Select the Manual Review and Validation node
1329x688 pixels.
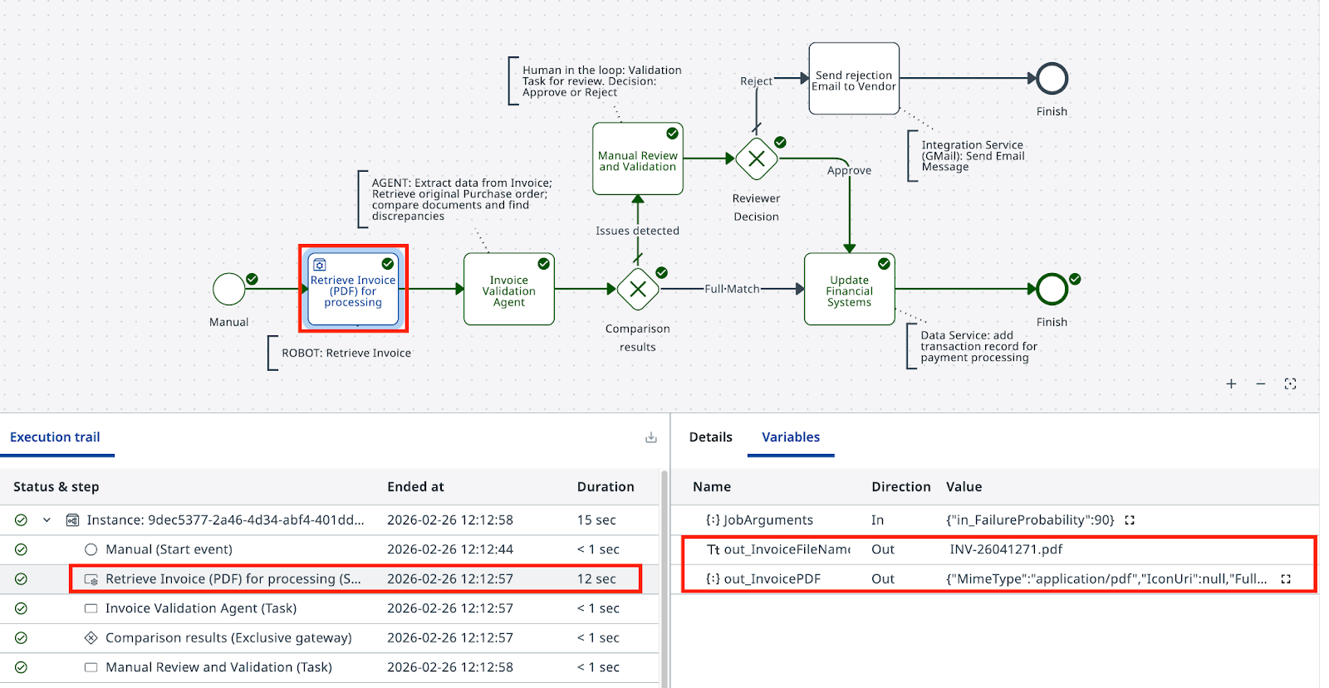[x=638, y=159]
